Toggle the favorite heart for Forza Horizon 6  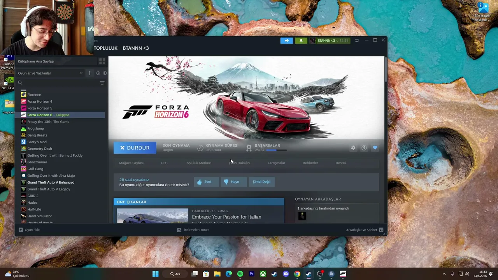(375, 148)
